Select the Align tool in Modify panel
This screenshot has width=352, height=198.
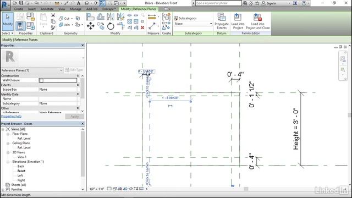[x=90, y=16]
